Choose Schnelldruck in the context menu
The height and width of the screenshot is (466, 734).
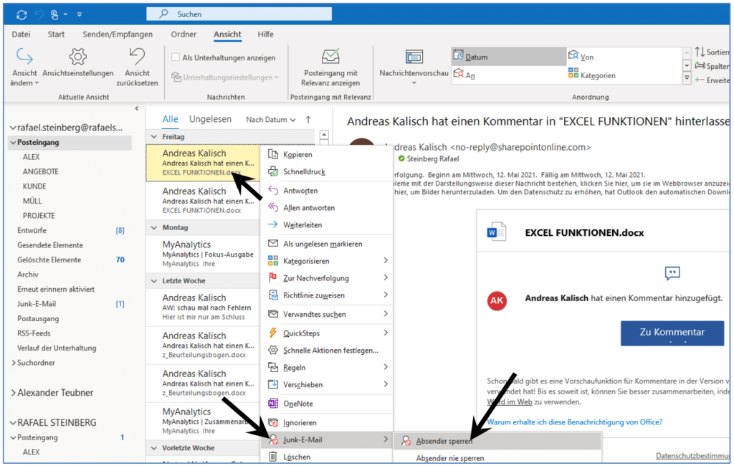(327, 172)
